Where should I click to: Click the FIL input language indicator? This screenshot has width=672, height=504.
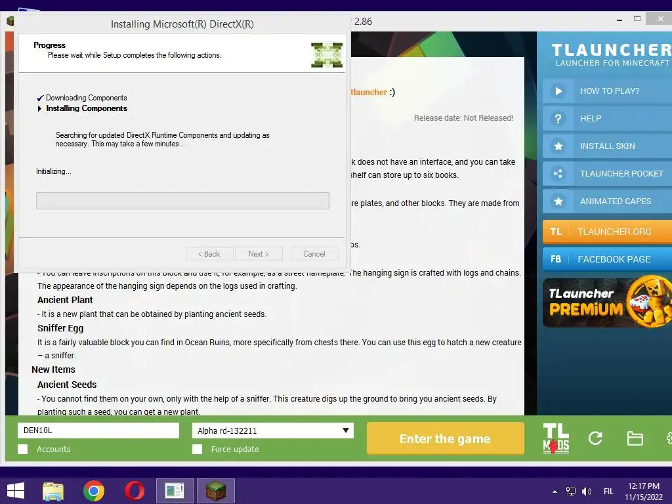click(x=608, y=492)
